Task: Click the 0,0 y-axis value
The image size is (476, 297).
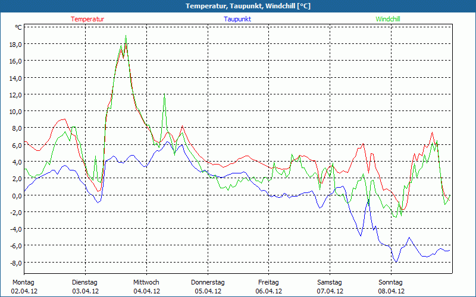Action: click(x=17, y=196)
